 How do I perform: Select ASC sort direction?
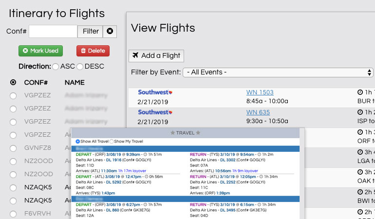(x=56, y=66)
